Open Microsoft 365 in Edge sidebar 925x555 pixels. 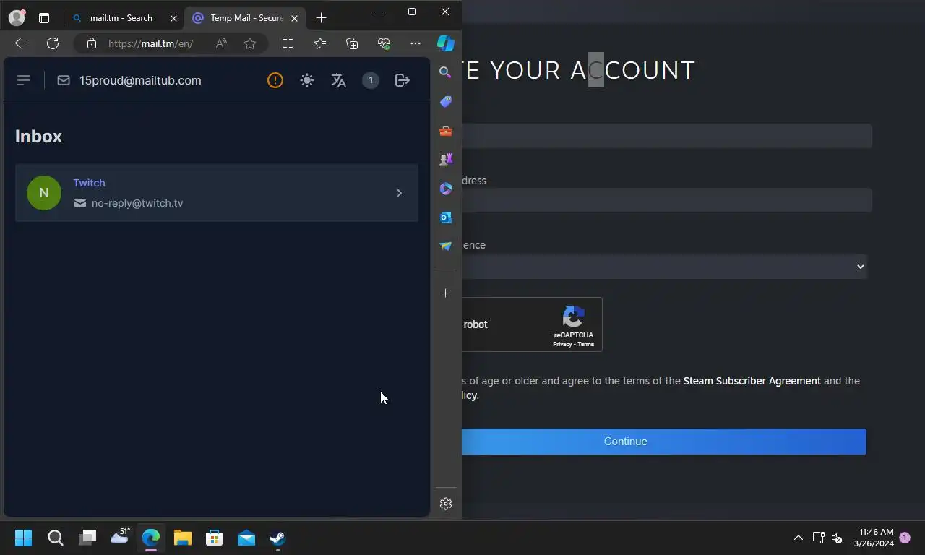446,188
